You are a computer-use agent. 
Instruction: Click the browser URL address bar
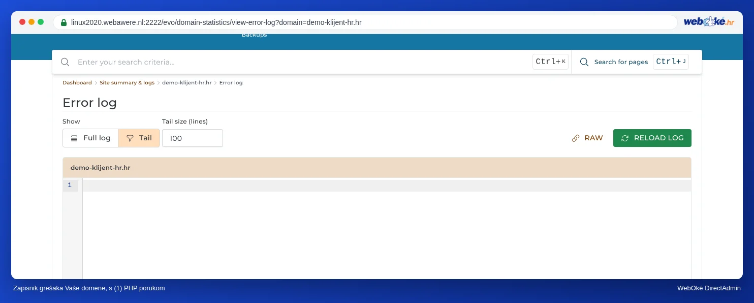(x=365, y=22)
